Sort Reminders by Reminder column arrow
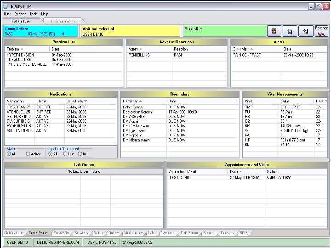The height and width of the screenshot is (248, 331). 140,101
